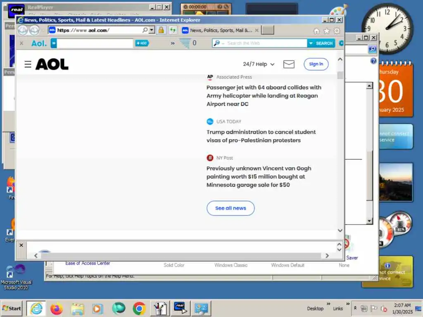Select the Windows Default theme in the background window
The image size is (423, 317).
point(288,265)
